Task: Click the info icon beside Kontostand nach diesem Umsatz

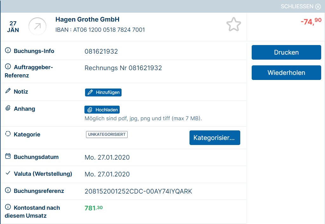Action: pyautogui.click(x=8, y=207)
